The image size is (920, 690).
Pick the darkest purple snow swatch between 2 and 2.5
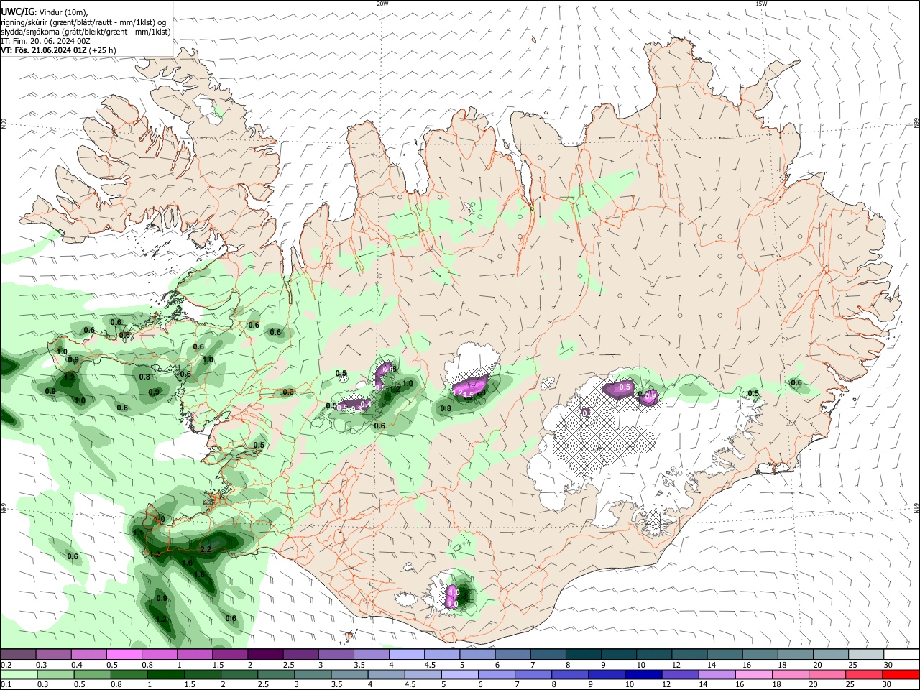264,655
